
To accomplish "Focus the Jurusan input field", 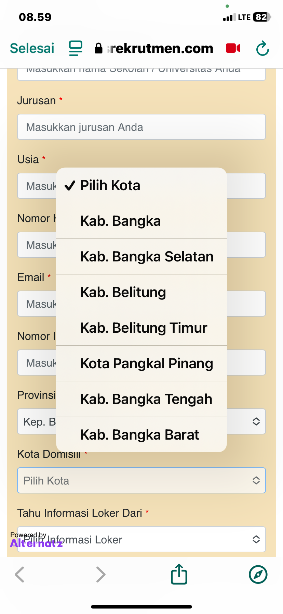I will point(141,127).
